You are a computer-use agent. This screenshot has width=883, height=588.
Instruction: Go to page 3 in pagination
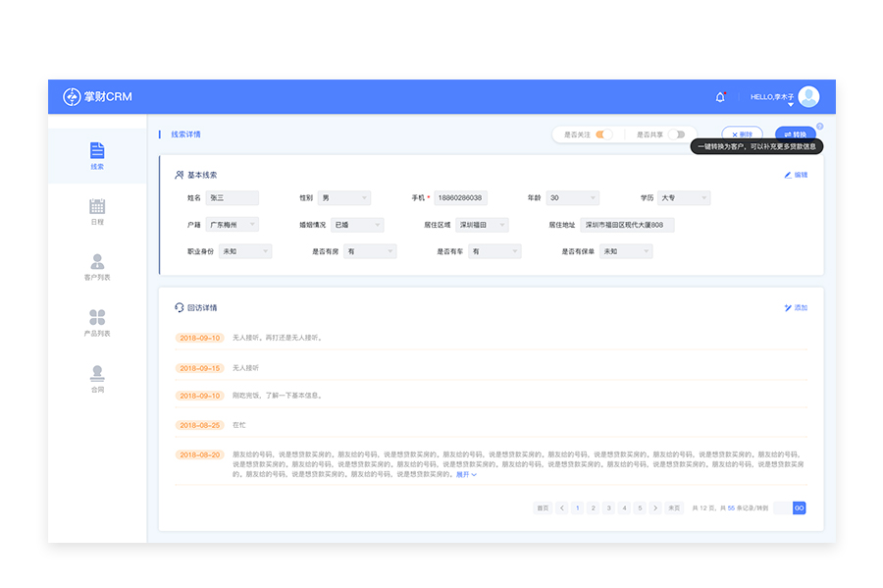coord(608,508)
